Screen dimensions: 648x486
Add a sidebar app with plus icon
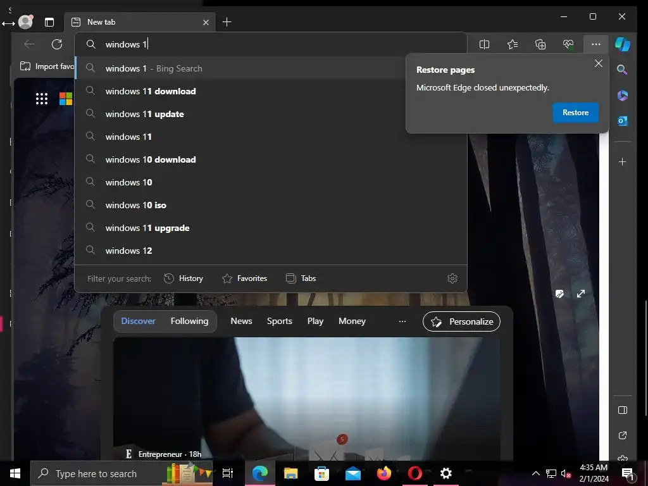coord(623,161)
